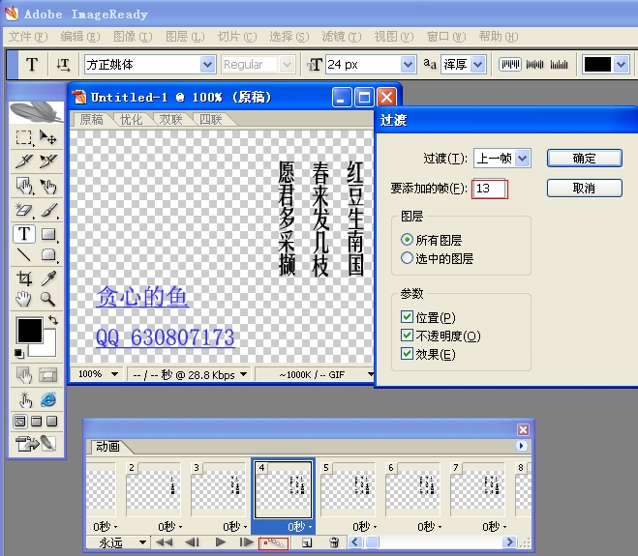Choose the Zoom magnifier tool
Image resolution: width=638 pixels, height=556 pixels.
tap(47, 301)
